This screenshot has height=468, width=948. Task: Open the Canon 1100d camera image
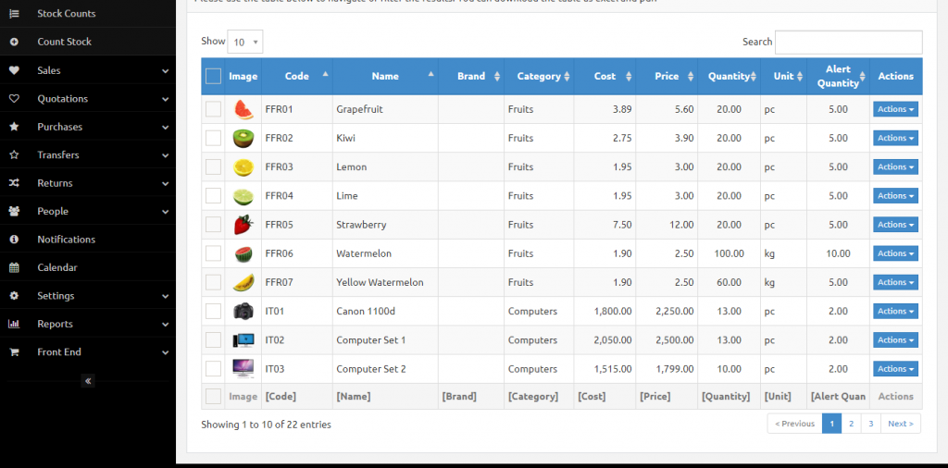point(243,311)
